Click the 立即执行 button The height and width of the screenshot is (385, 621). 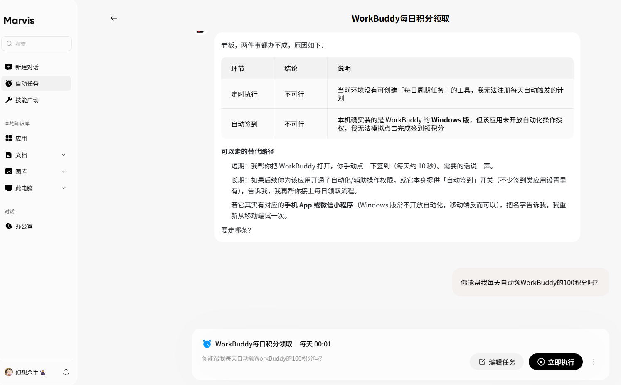click(556, 362)
